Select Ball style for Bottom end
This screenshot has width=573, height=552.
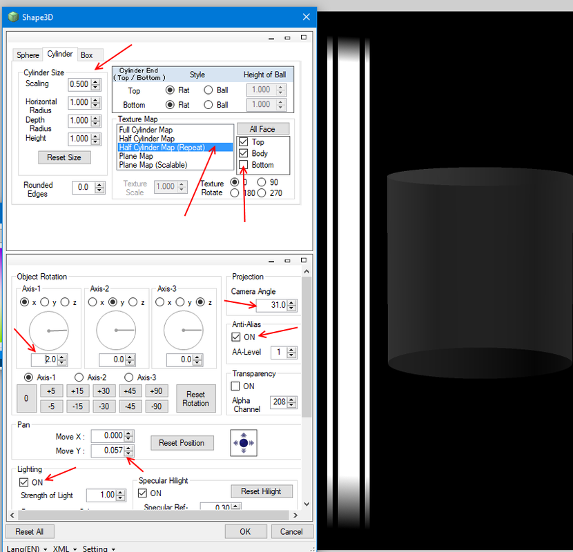coord(208,105)
